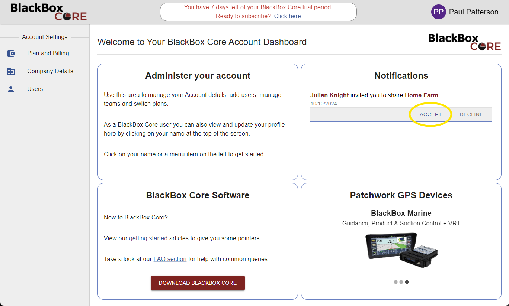
Task: Click the BlackBox Core Software heading
Action: (198, 195)
